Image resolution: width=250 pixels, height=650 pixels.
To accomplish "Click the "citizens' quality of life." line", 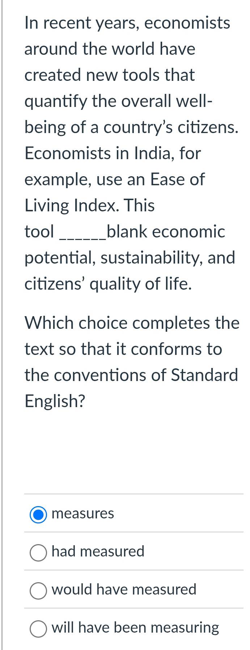I will coord(108,284).
